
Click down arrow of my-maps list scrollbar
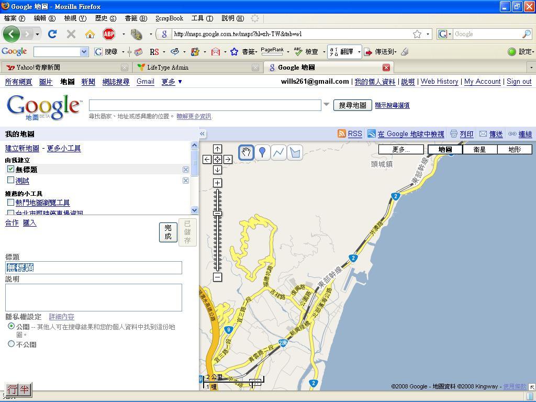(x=194, y=210)
